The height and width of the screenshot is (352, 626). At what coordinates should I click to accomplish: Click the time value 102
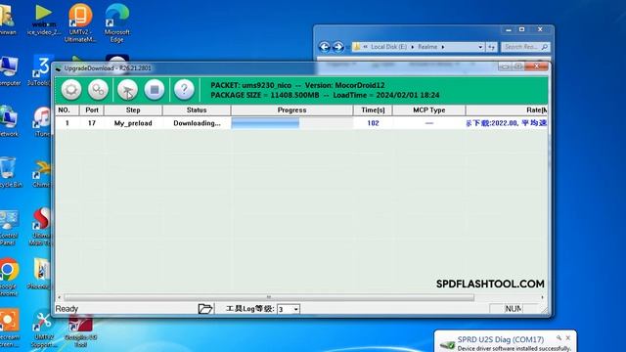[373, 123]
